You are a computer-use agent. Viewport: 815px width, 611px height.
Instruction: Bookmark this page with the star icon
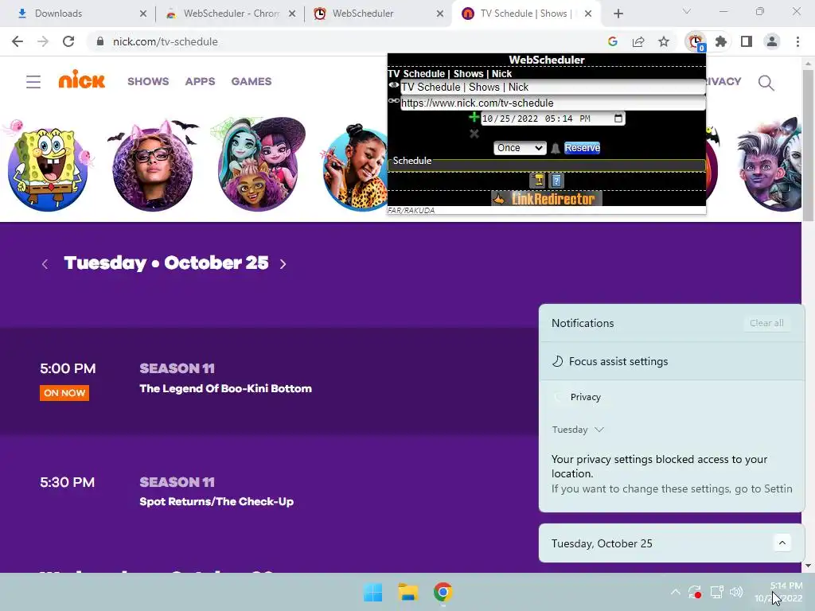664,41
